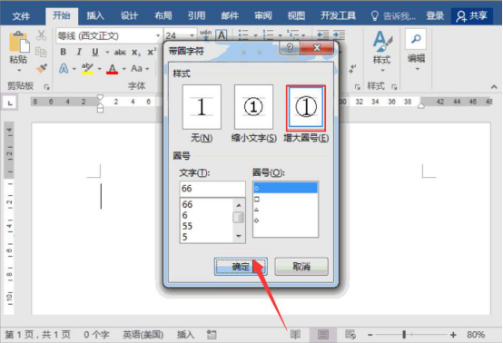Apply yellow text highlight color
This screenshot has width=503, height=343.
87,69
